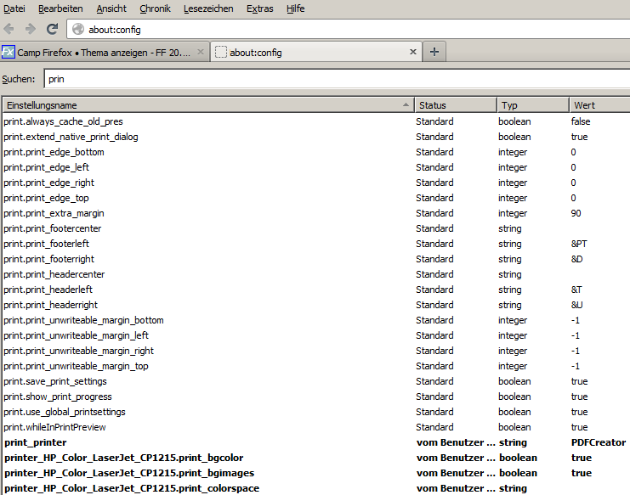Click value 90 of print_extra_margin

(576, 213)
